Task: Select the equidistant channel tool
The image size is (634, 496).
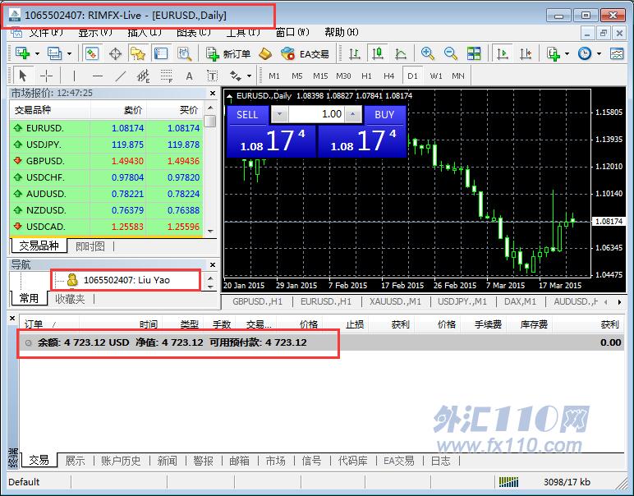Action: click(x=143, y=76)
